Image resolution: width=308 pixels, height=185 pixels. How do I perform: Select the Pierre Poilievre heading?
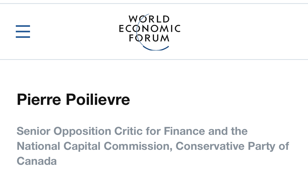[73, 100]
